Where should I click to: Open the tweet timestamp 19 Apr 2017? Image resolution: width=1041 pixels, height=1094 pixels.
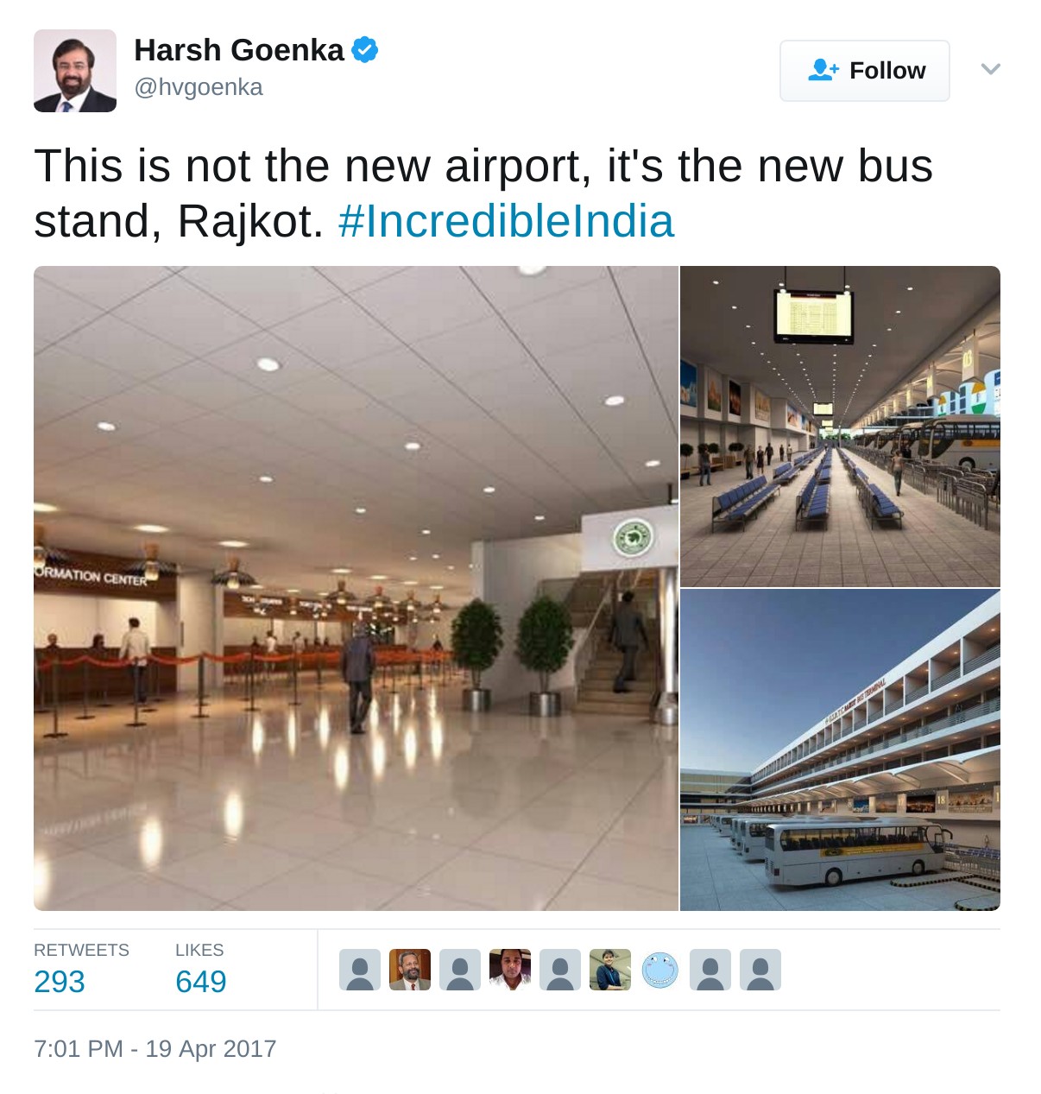pos(155,1048)
